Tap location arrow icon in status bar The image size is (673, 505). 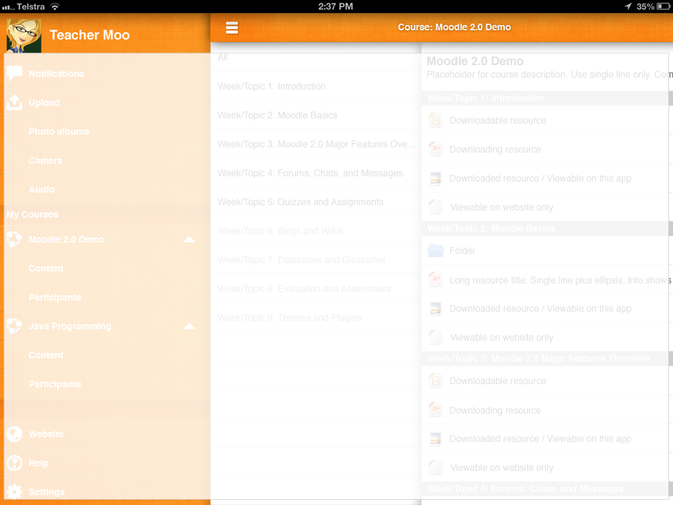[628, 6]
